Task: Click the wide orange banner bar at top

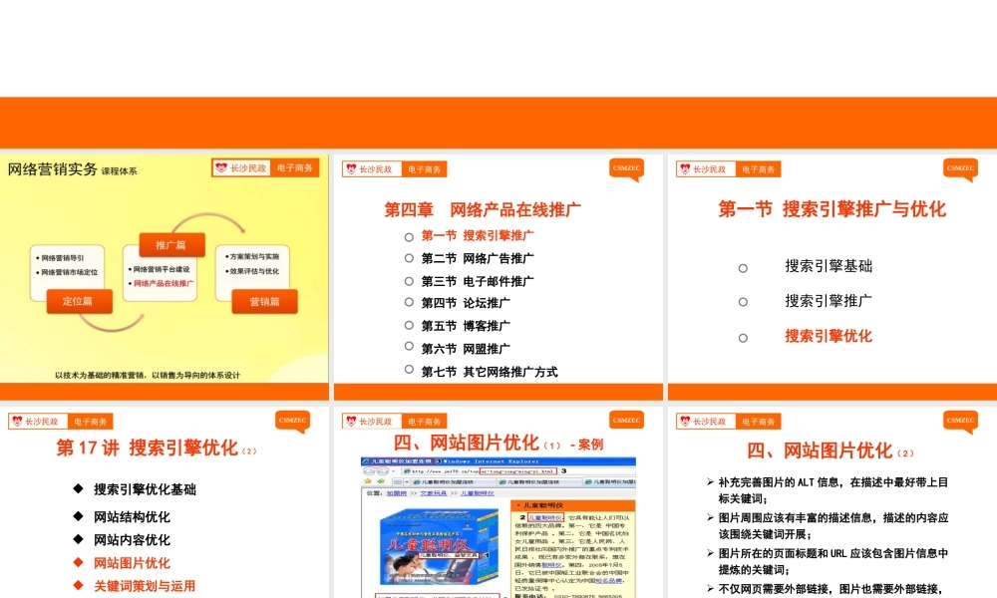Action: pos(498,122)
